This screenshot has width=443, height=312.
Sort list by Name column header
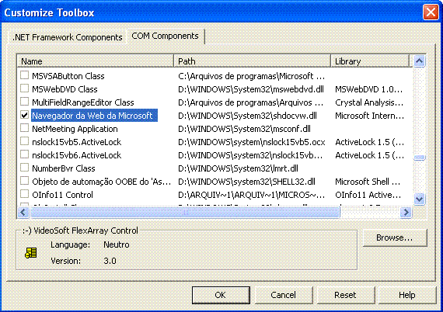click(x=96, y=61)
